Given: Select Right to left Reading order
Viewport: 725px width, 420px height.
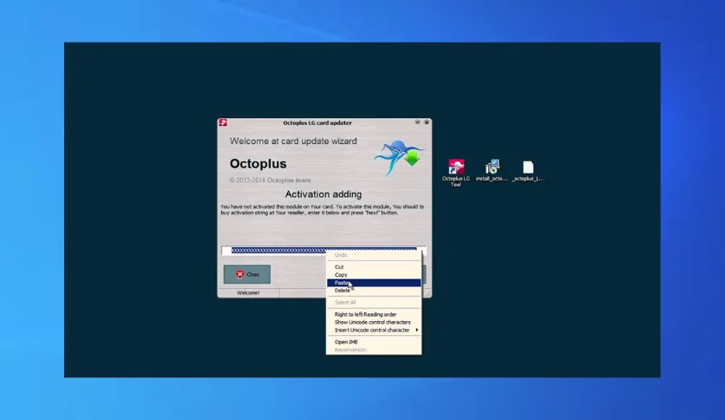Looking at the screenshot, I should (x=374, y=314).
